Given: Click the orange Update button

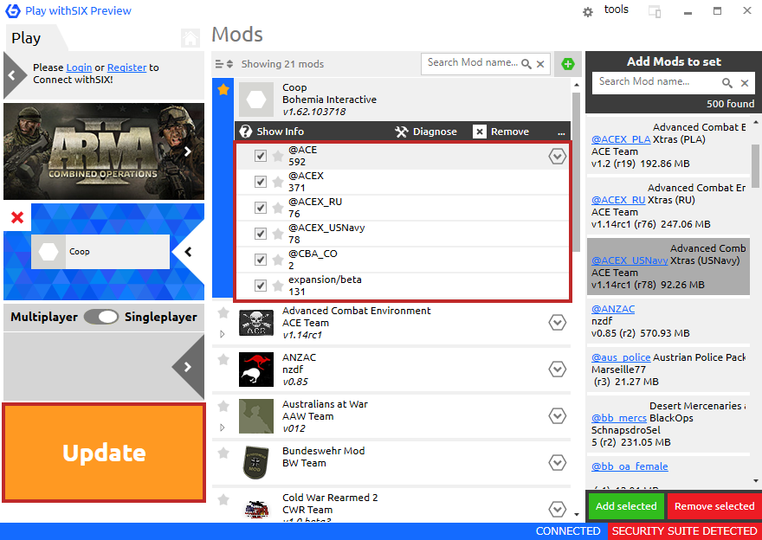Looking at the screenshot, I should (104, 453).
